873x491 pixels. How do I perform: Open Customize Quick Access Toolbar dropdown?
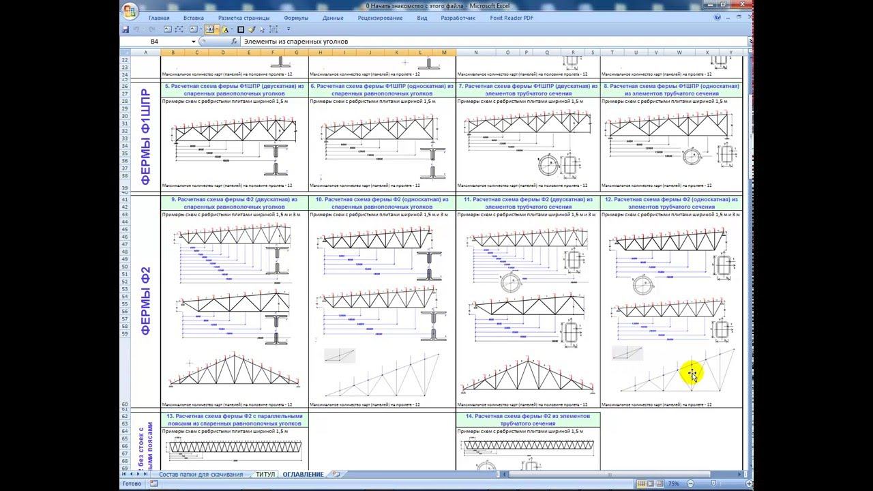coord(288,29)
